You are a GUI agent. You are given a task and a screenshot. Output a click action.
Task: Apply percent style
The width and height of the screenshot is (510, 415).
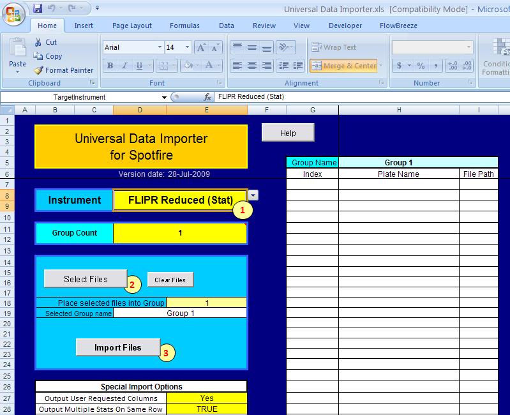[x=421, y=66]
